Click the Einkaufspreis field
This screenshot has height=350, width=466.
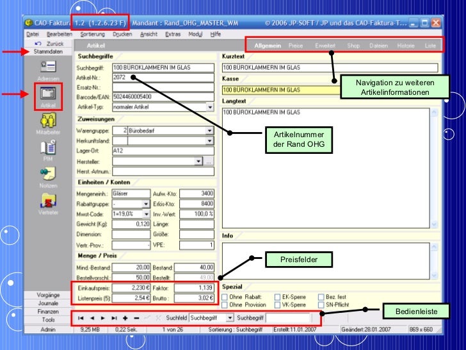pos(131,288)
